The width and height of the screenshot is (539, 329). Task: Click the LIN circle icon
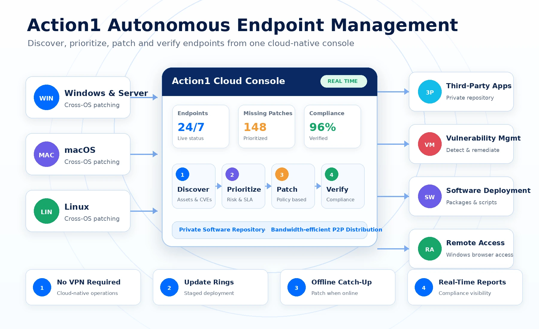[x=46, y=211]
